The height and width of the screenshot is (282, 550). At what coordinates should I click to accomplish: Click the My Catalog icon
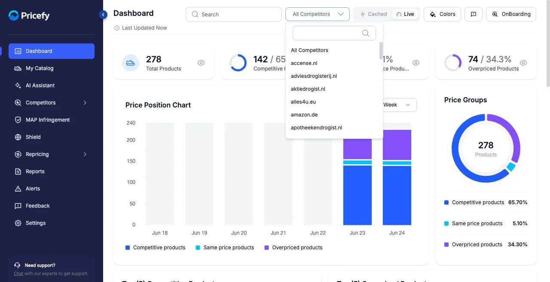[x=18, y=68]
